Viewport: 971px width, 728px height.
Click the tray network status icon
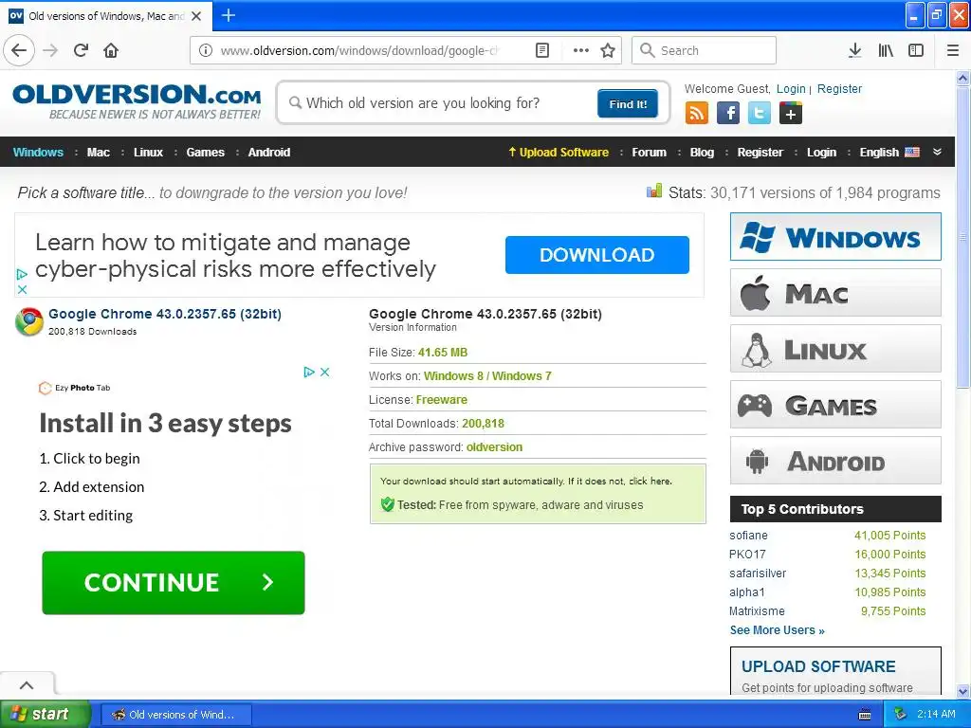pyautogui.click(x=901, y=715)
